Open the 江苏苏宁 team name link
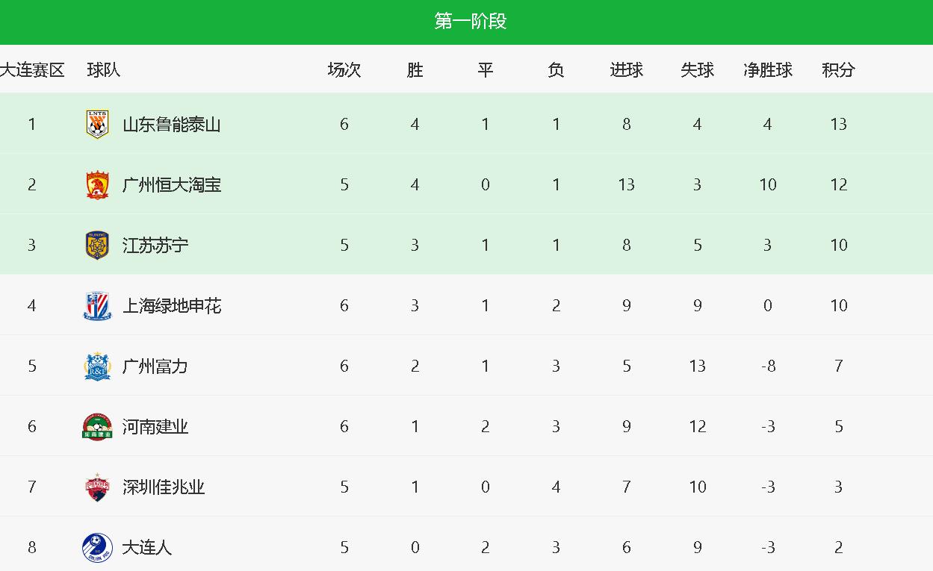 (155, 245)
